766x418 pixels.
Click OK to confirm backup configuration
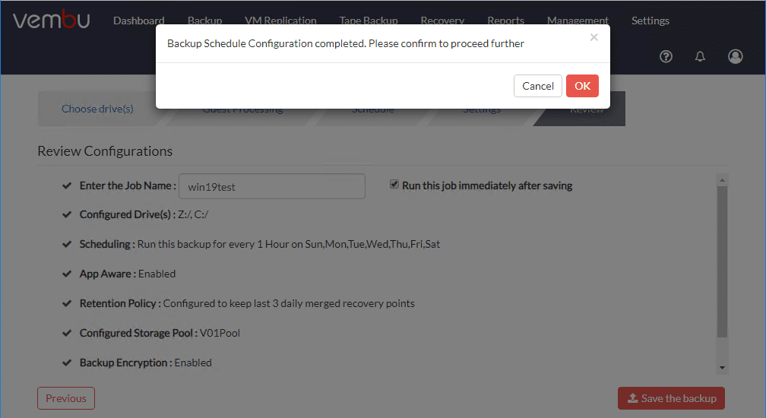pyautogui.click(x=582, y=86)
